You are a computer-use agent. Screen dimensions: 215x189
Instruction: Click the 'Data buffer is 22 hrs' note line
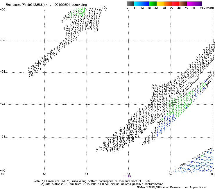click(102, 184)
